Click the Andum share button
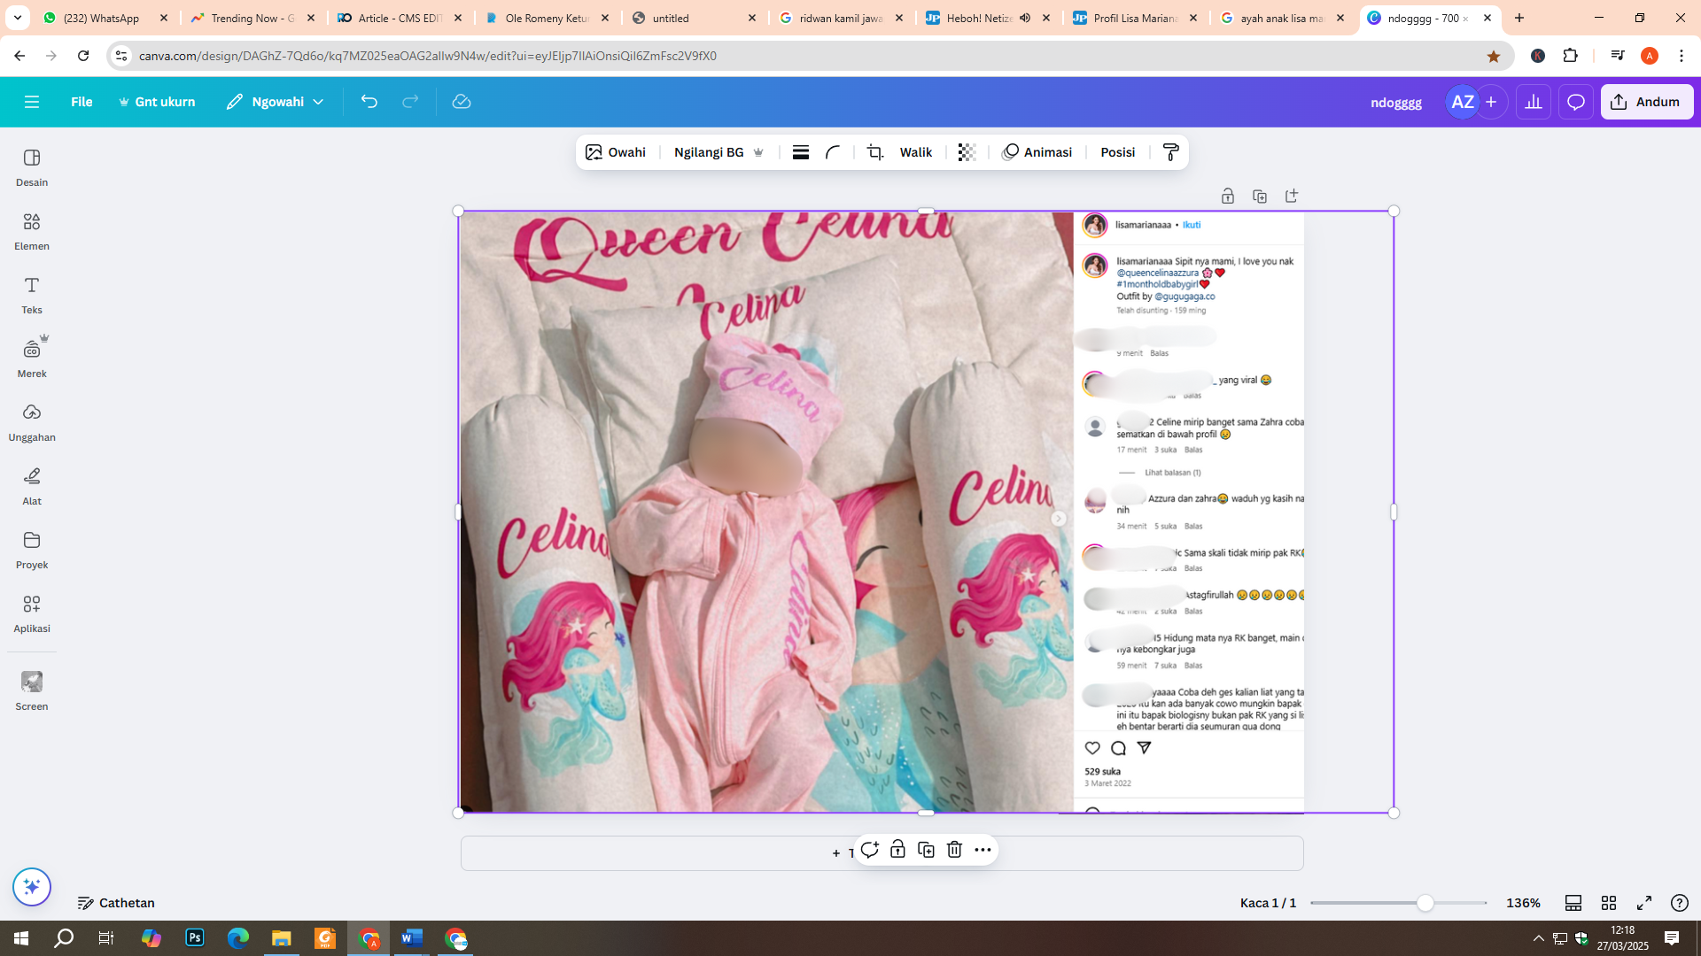 pos(1646,102)
